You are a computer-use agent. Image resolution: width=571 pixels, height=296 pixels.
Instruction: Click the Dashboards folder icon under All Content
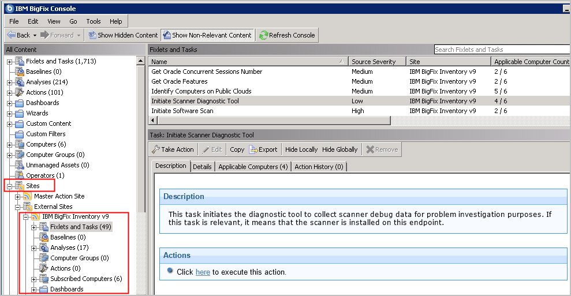[x=19, y=103]
